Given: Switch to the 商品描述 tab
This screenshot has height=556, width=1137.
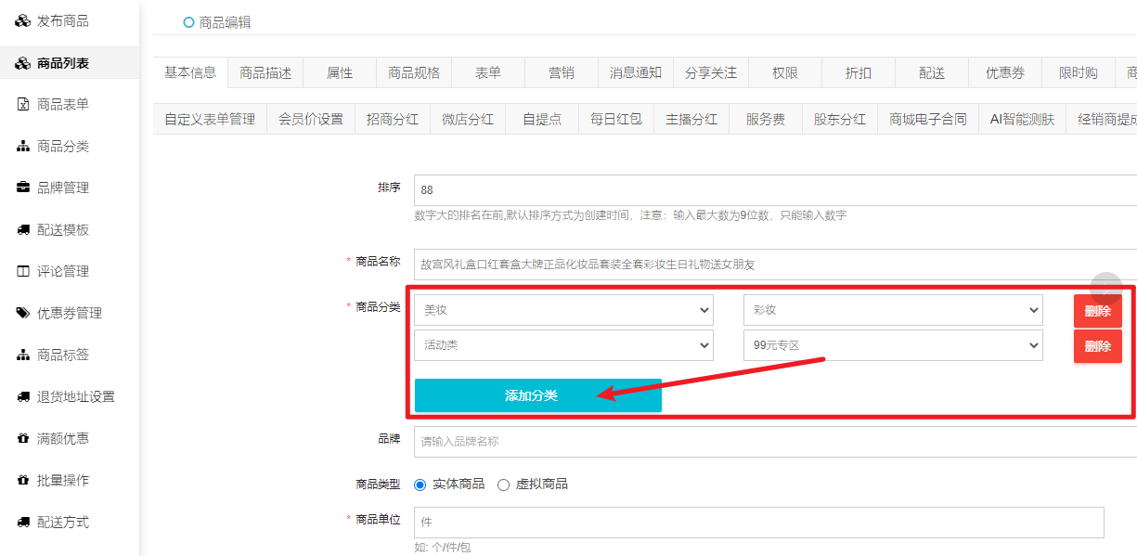Looking at the screenshot, I should pos(265,73).
